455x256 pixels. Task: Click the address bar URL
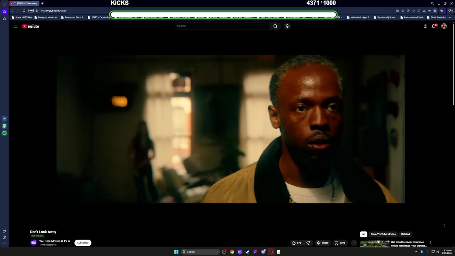[x=53, y=11]
